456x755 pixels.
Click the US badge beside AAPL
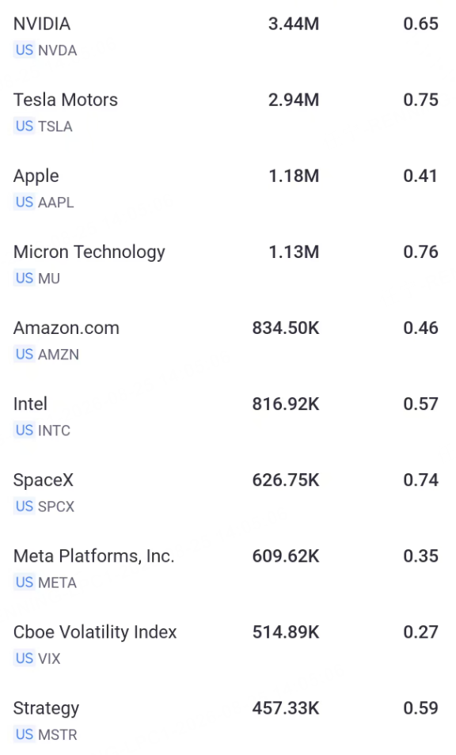click(24, 203)
